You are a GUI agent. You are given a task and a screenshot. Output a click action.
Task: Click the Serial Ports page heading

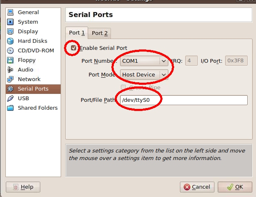91,15
